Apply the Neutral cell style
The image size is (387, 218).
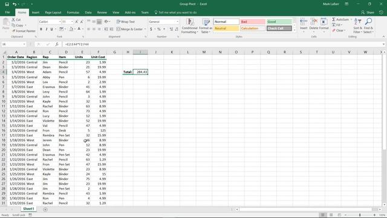tap(226, 28)
